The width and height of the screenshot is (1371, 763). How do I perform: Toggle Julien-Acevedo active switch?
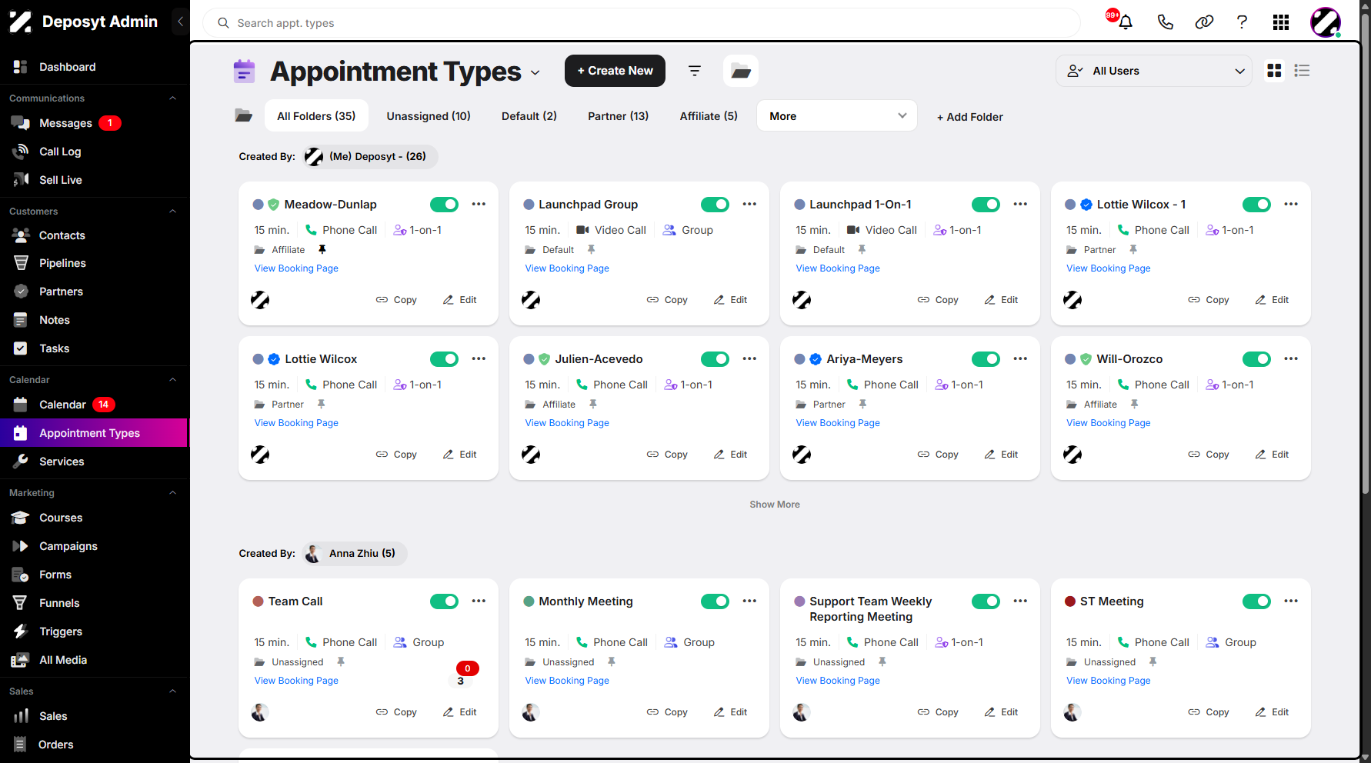(x=715, y=359)
